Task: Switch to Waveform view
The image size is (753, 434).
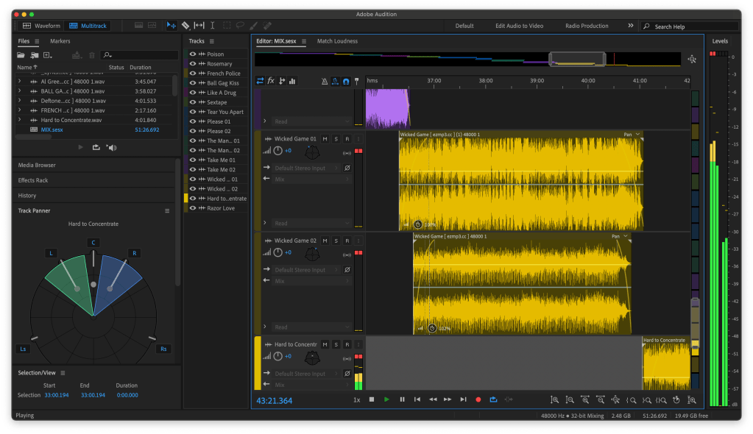Action: click(x=41, y=26)
